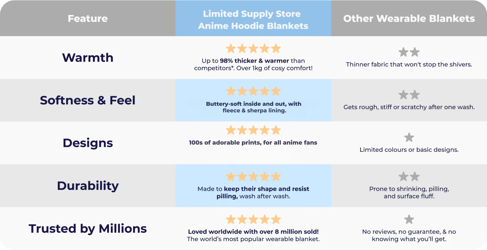Click the gold stars in the Softness row
Viewport: 487px width, 250px height.
click(253, 91)
